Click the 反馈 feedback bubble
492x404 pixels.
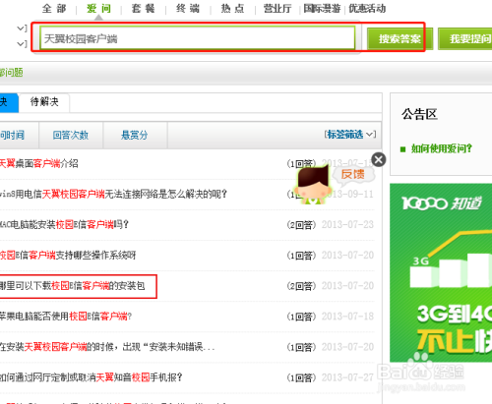(x=353, y=174)
